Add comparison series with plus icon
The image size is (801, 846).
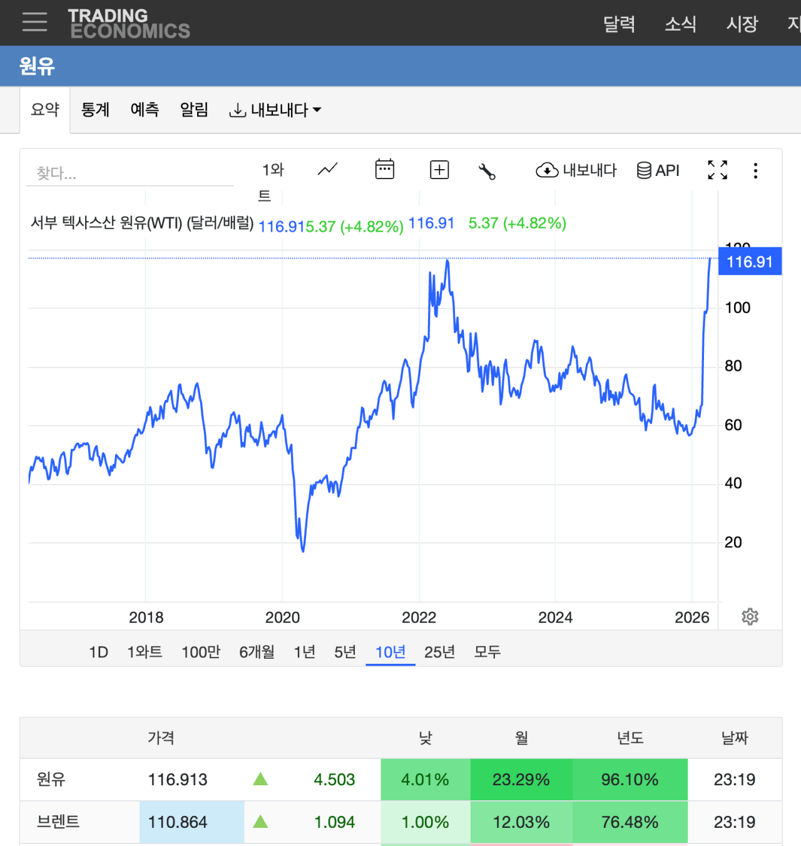[x=439, y=170]
